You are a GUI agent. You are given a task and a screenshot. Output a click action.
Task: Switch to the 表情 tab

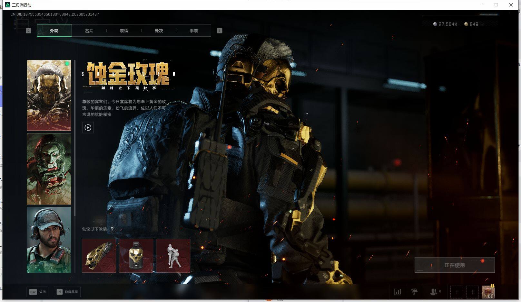click(124, 31)
